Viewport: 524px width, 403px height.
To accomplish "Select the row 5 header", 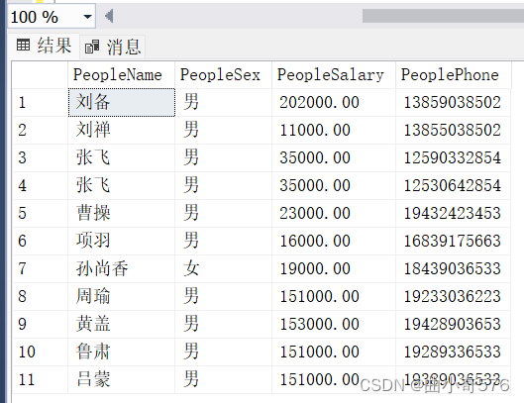I will [40, 214].
